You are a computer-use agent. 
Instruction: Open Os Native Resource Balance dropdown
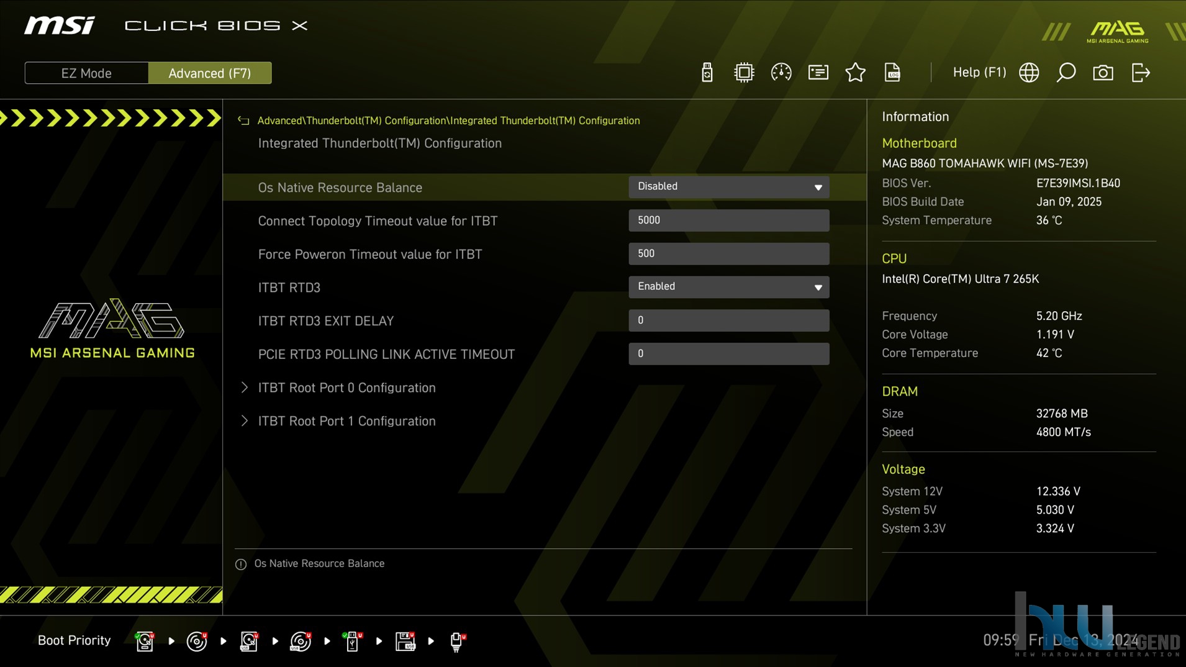[x=728, y=187]
